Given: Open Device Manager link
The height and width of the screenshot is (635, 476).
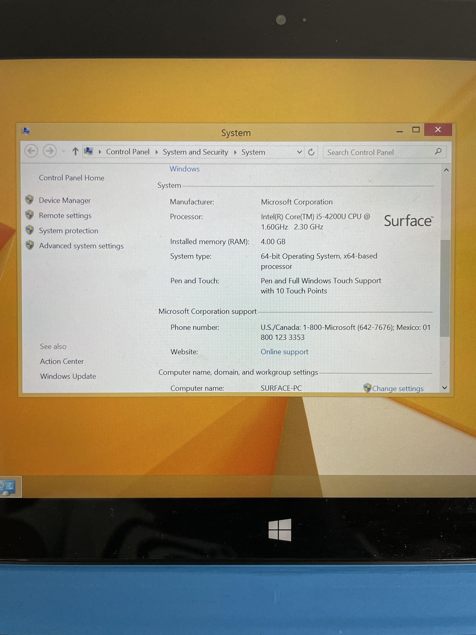Looking at the screenshot, I should coord(65,200).
